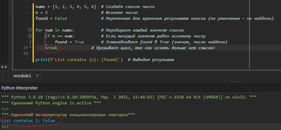Click the 'break' keyword on line 19
Viewport: 281px width, 130px height.
click(x=51, y=48)
